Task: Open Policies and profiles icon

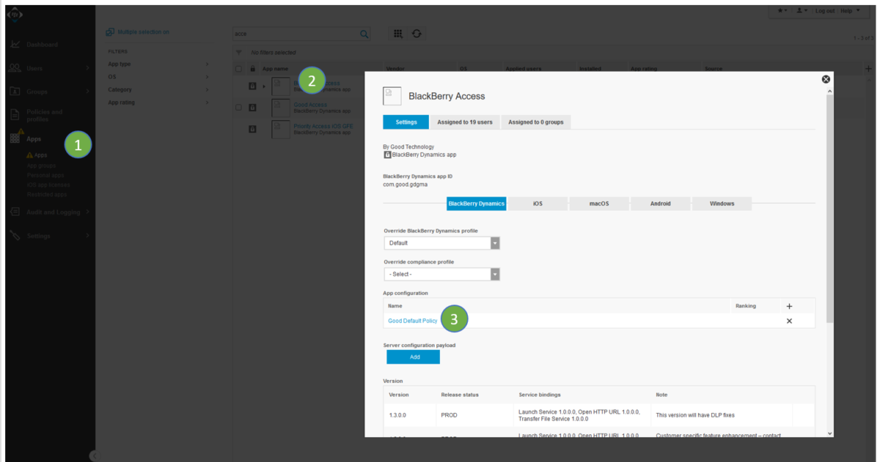Action: [15, 115]
